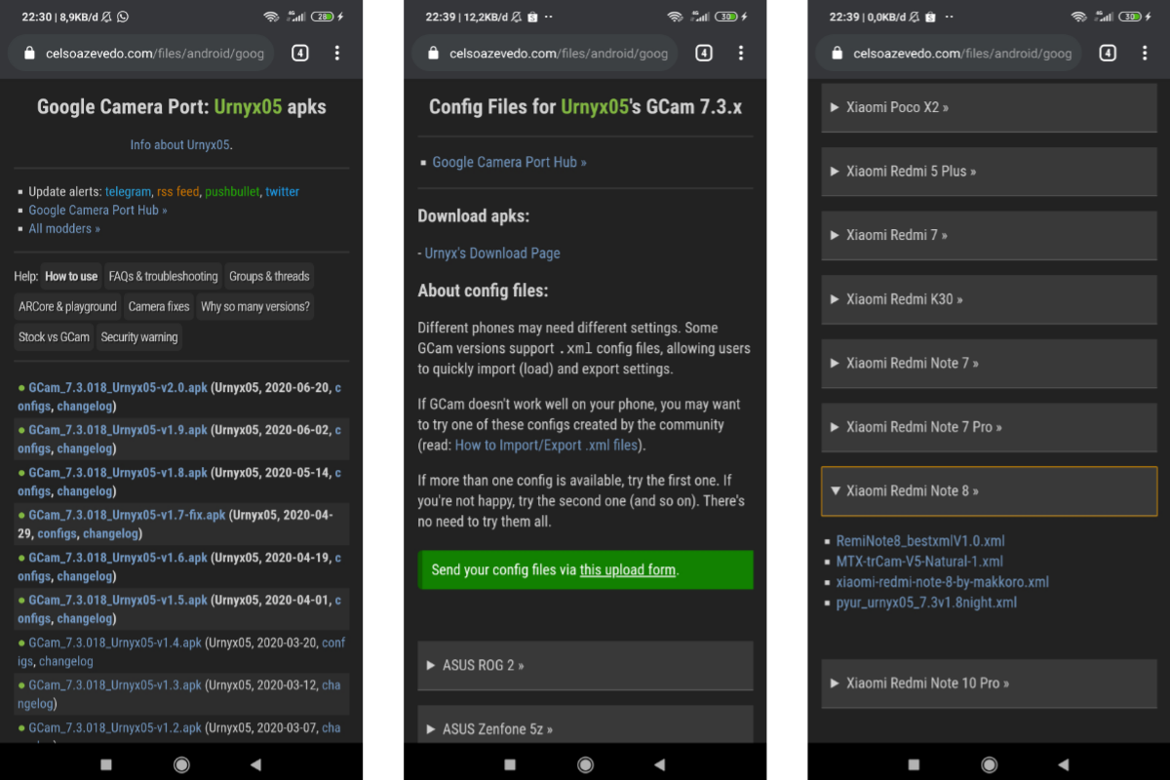This screenshot has width=1170, height=780.
Task: Open Camera fixes help tab
Action: click(159, 307)
